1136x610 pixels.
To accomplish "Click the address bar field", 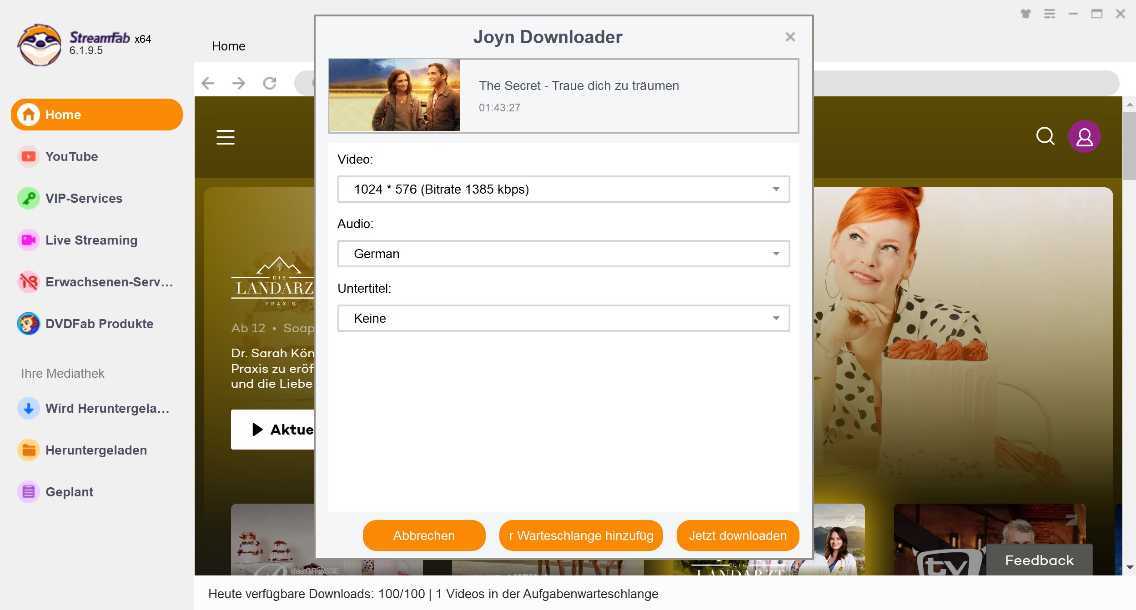I will click(966, 83).
